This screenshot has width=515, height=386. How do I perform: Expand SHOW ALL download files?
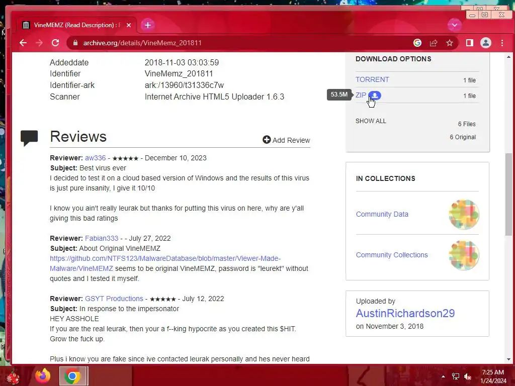371,121
